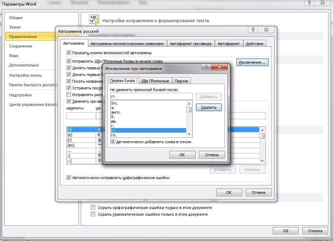Switch to Прочие tab
Viewport: 333px width, 241px height.
(181, 81)
